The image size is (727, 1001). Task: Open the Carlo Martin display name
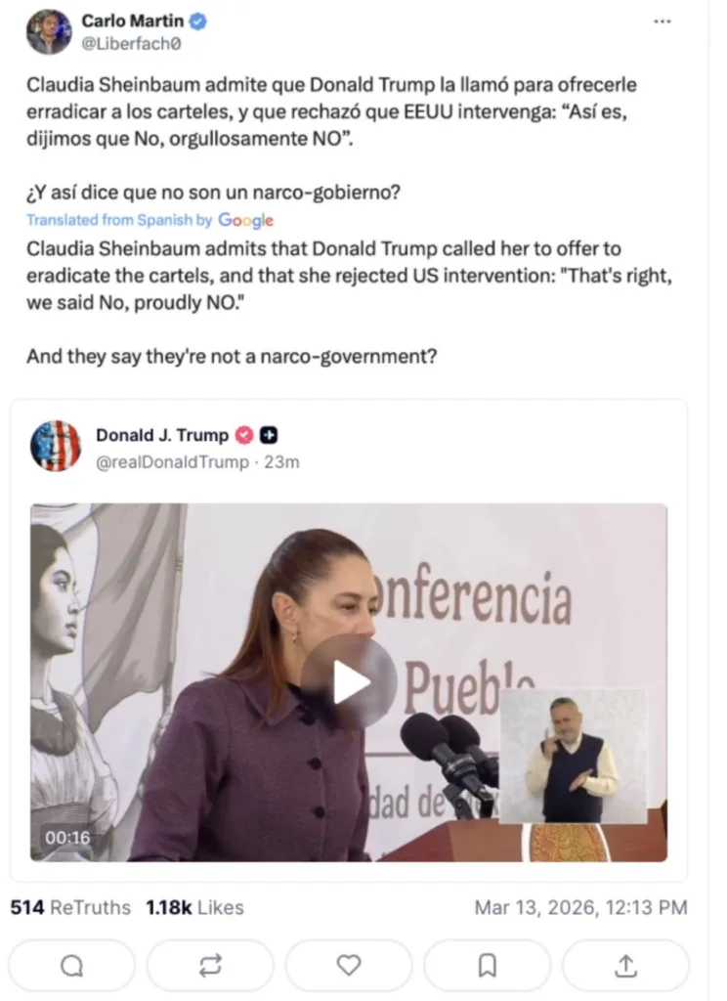(132, 22)
